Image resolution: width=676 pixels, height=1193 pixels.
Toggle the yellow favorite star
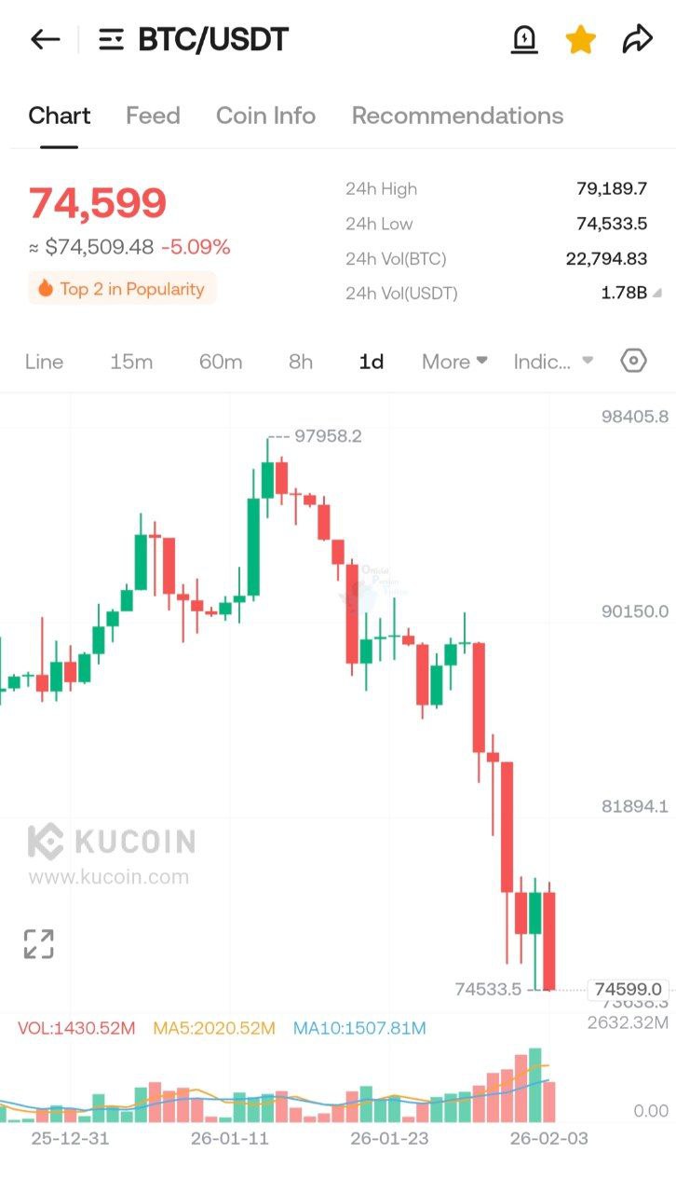(580, 39)
